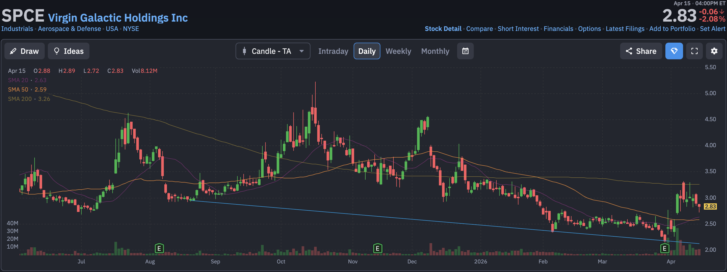Click the SMA 200 indicator label
Image resolution: width=727 pixels, height=272 pixels.
(29, 99)
